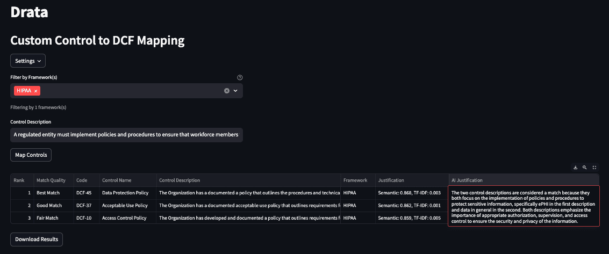609x254 pixels.
Task: Open the table search icon
Action: (x=584, y=168)
